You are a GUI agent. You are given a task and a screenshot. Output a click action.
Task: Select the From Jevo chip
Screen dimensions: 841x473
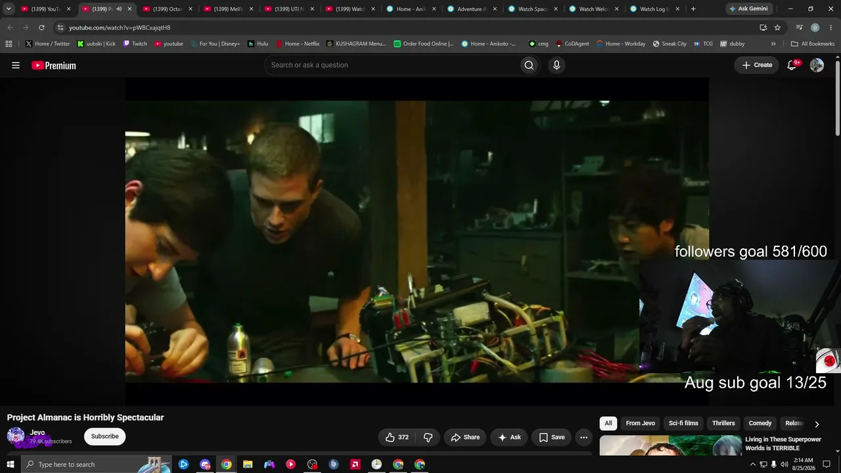click(641, 423)
